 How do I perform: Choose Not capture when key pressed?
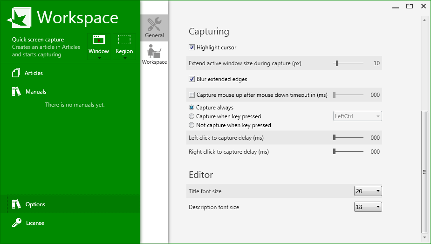[192, 125]
